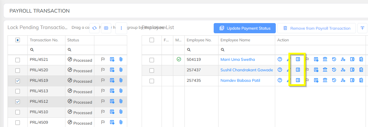
Task: Open bank details icon for Marri Uma Swetha
Action: coord(325,59)
